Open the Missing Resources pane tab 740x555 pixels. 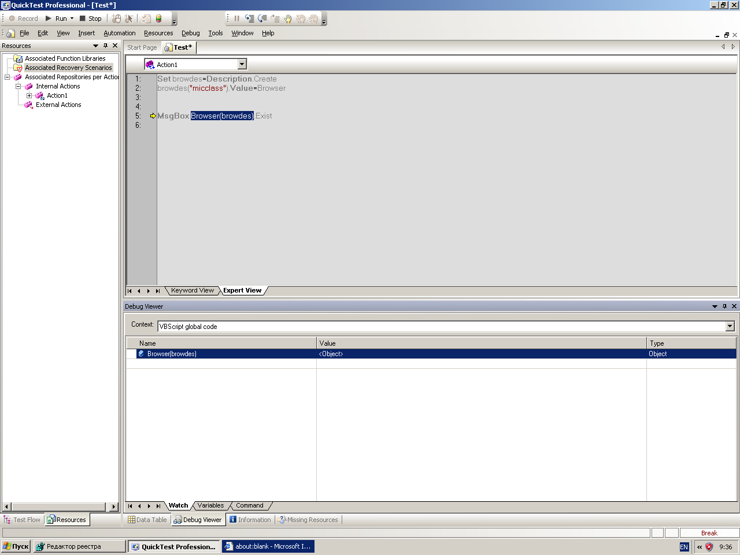(x=308, y=520)
